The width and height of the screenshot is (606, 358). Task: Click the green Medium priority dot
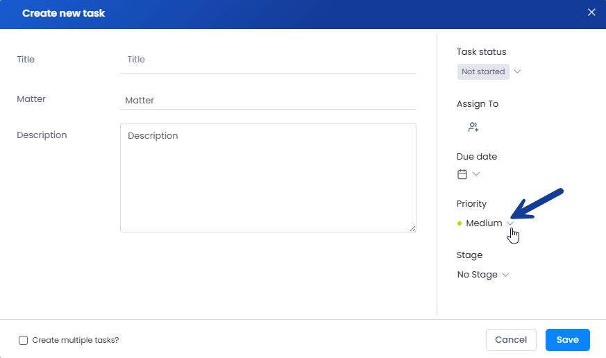coord(460,223)
